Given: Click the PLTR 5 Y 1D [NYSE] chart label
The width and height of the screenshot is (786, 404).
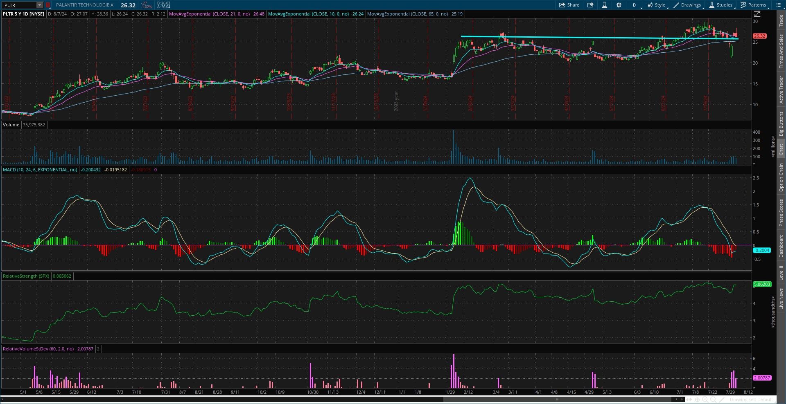Looking at the screenshot, I should coord(24,14).
